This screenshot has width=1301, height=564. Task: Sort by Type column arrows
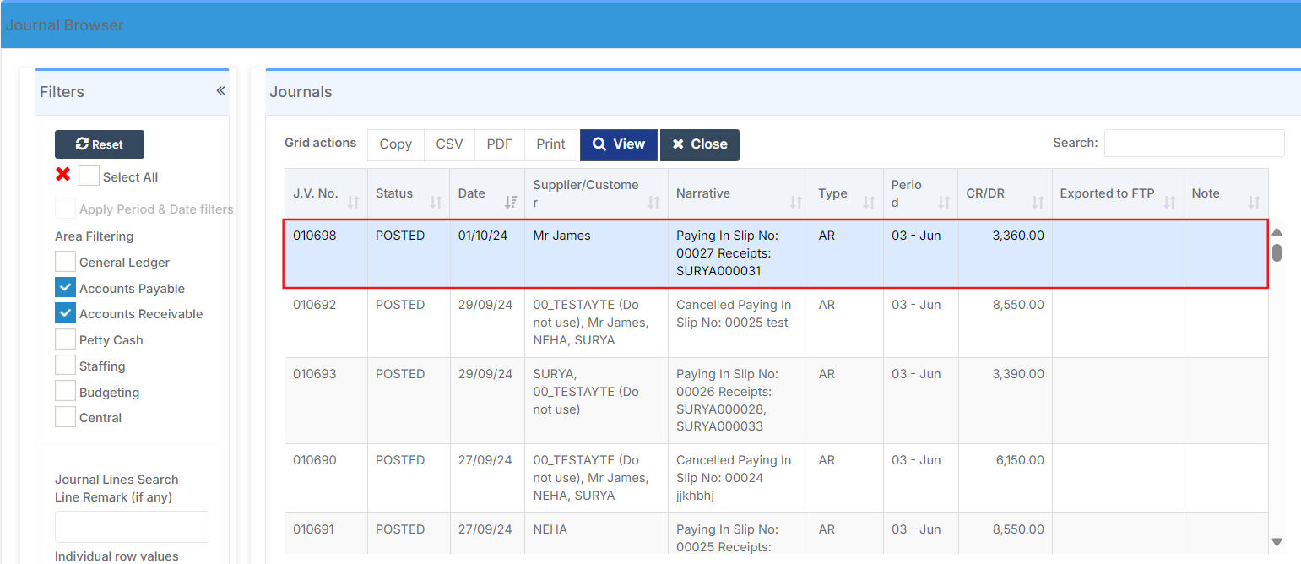pyautogui.click(x=869, y=202)
